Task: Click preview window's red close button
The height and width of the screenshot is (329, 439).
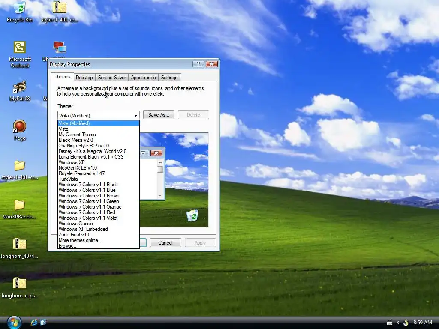Action: pos(156,153)
